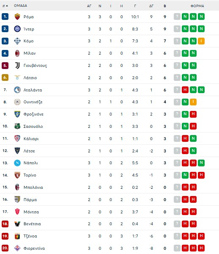Open the Αταλάντα team link
This screenshot has width=219, height=254.
click(33, 90)
